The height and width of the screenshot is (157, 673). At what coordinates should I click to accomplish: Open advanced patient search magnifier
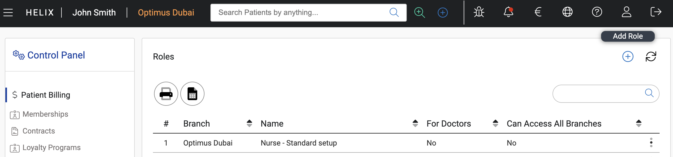419,13
